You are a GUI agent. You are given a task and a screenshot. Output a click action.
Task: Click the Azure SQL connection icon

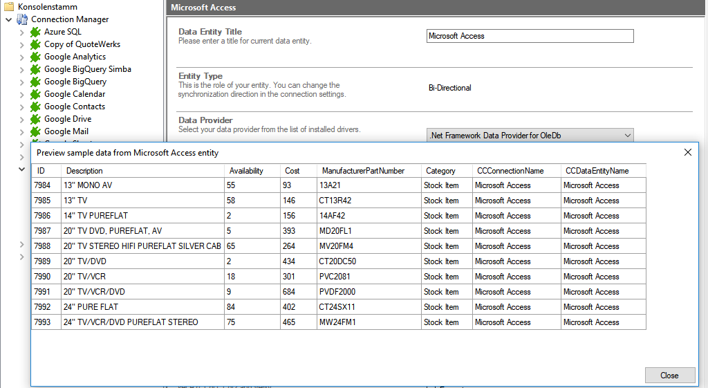pos(35,32)
